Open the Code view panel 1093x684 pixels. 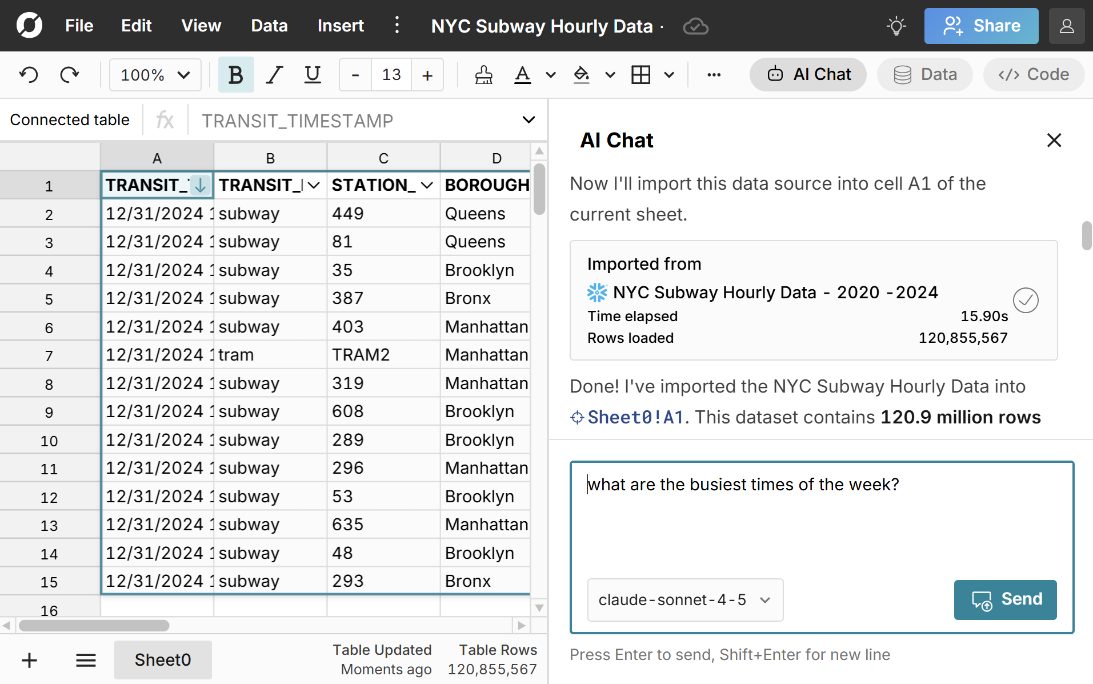click(x=1033, y=74)
